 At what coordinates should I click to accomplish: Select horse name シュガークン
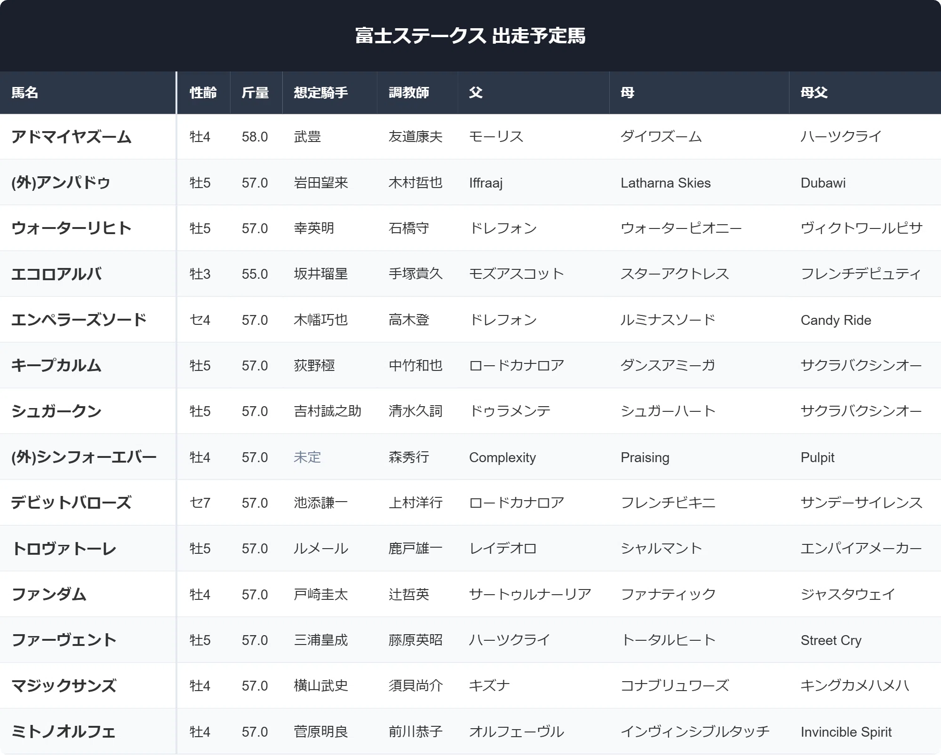tap(56, 411)
